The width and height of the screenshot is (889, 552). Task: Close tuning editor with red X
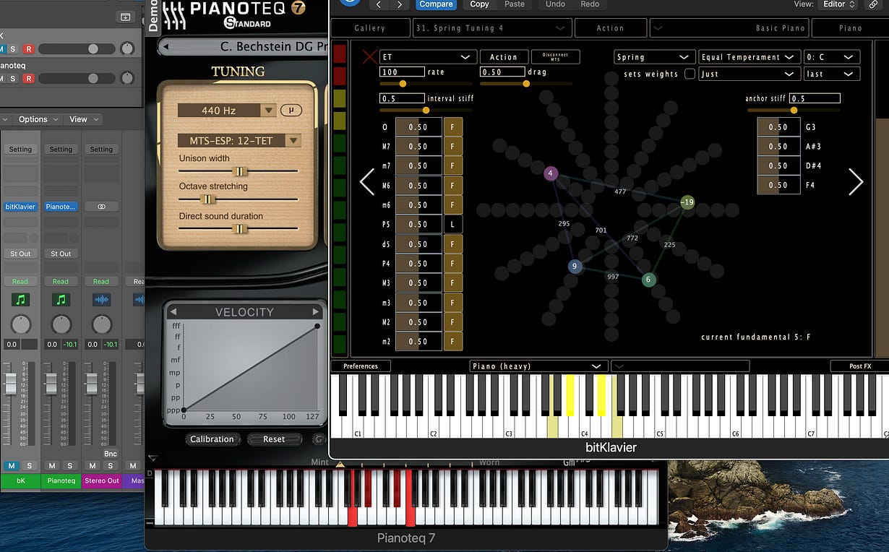369,57
